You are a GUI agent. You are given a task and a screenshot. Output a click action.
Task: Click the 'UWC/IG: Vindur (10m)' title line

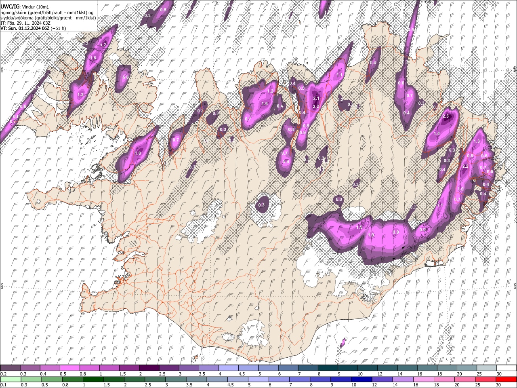click(25, 6)
